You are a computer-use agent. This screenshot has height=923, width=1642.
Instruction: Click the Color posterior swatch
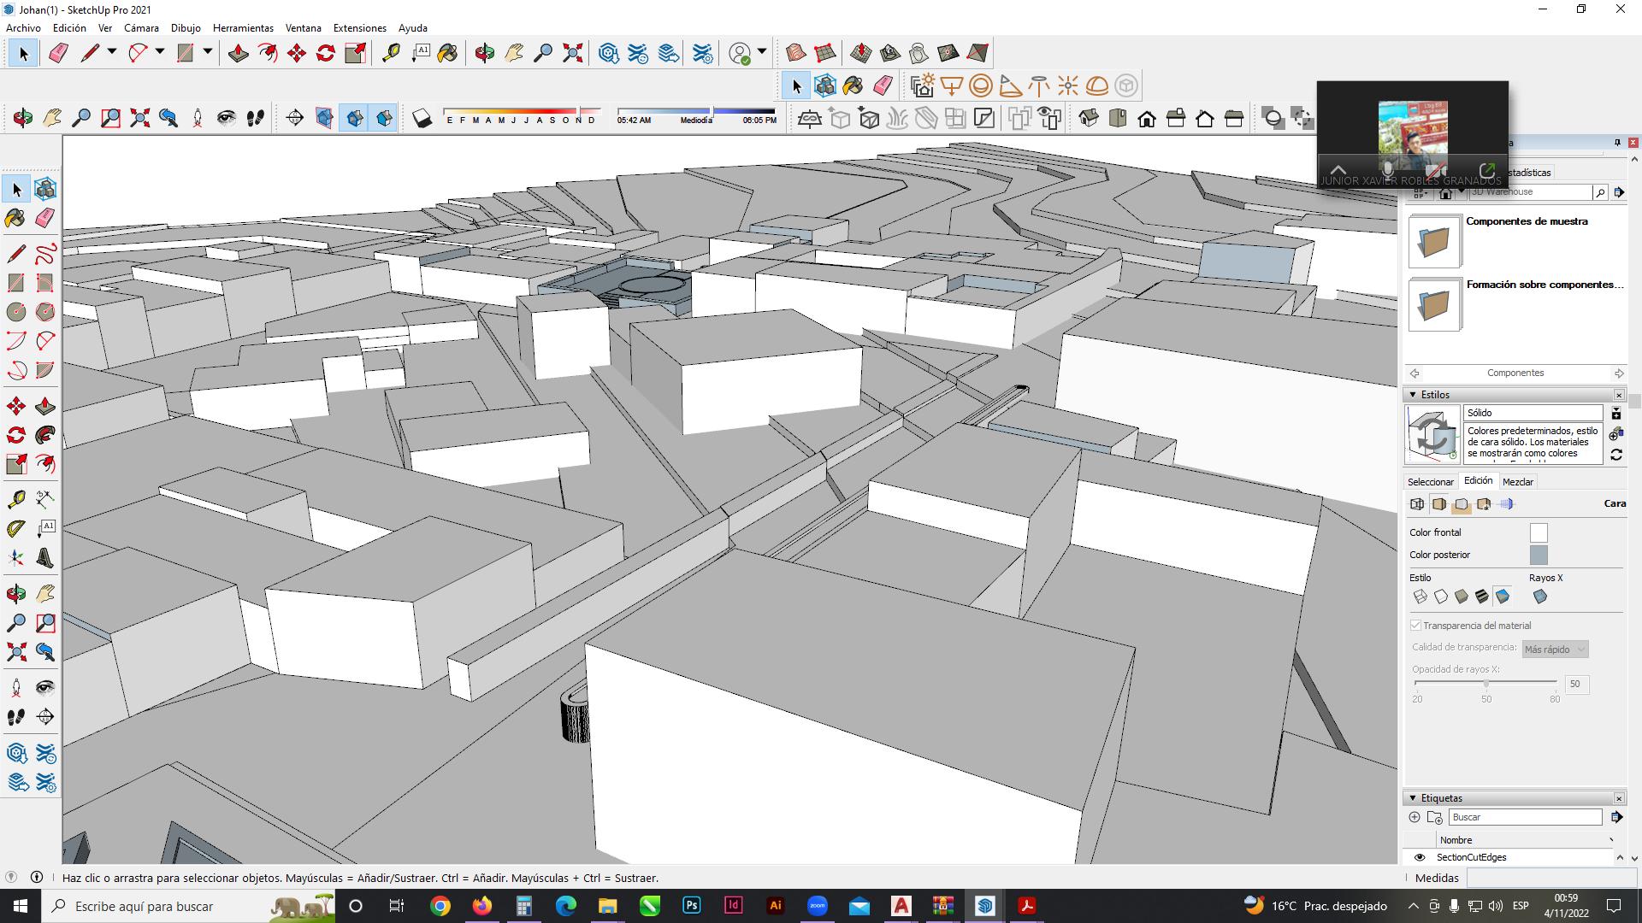click(1538, 556)
